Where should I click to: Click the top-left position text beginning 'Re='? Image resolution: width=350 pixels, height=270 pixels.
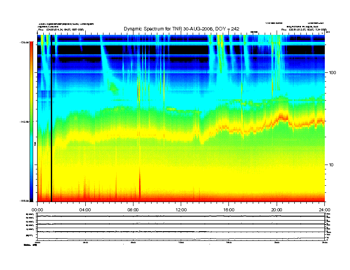coord(61,30)
